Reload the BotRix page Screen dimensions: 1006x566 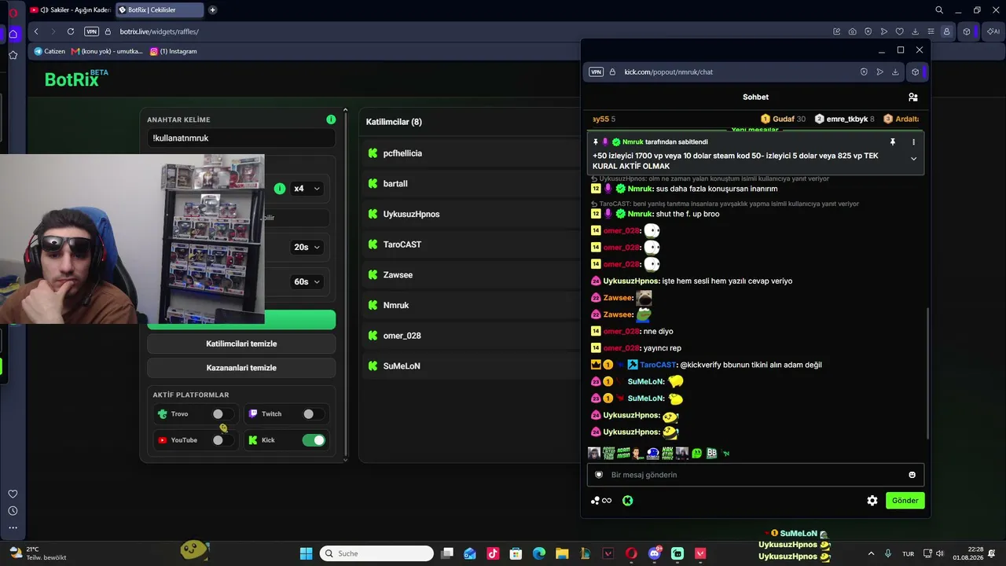click(x=71, y=31)
